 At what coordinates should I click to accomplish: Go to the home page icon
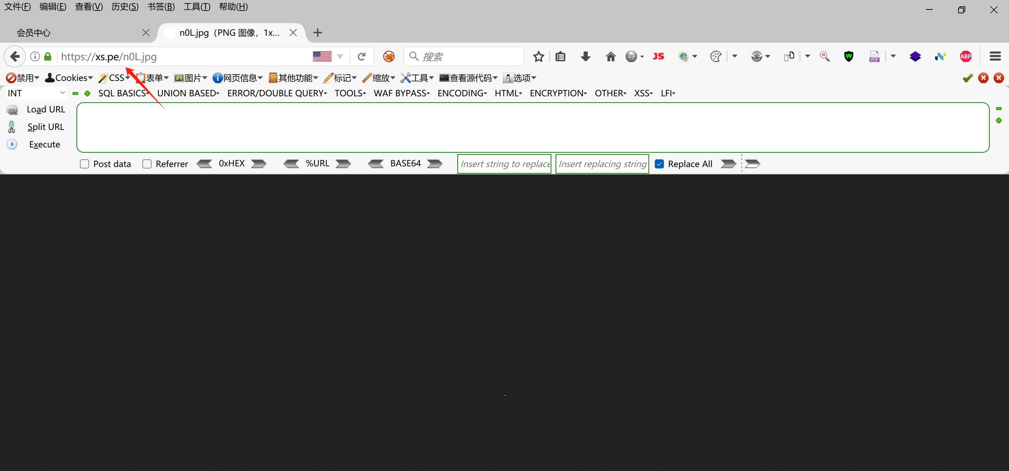pyautogui.click(x=610, y=57)
